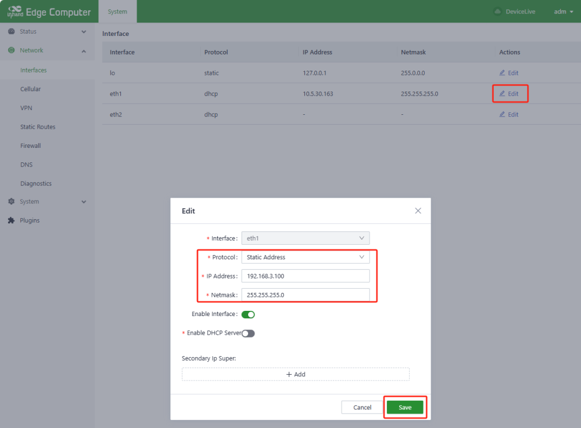Toggle the Enable Interface switch off
Viewport: 581px width, 428px height.
pyautogui.click(x=248, y=314)
